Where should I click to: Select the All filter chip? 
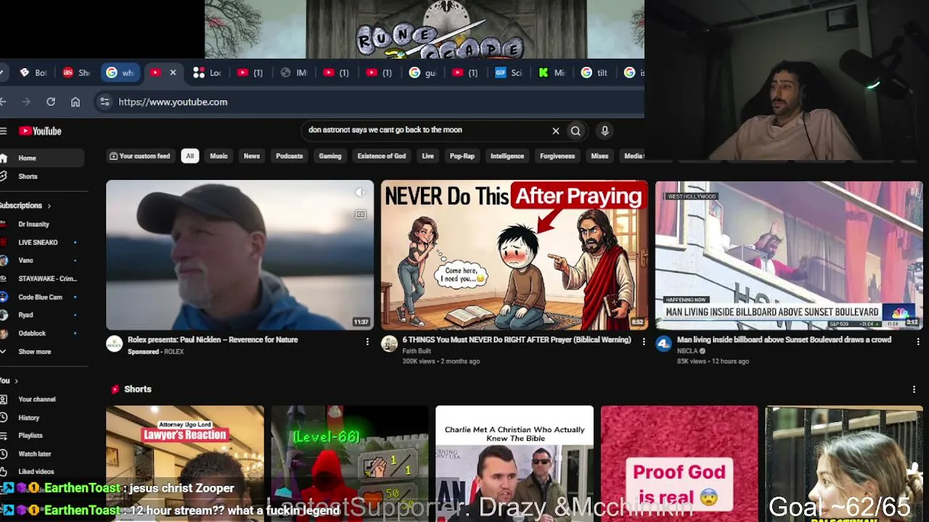[189, 156]
